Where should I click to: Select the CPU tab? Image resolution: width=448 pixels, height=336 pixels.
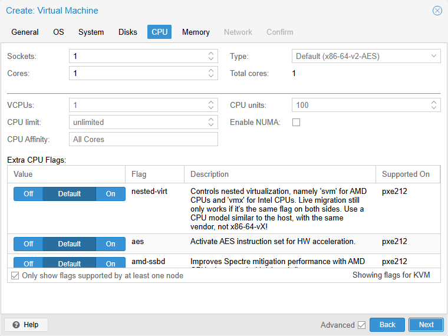159,32
